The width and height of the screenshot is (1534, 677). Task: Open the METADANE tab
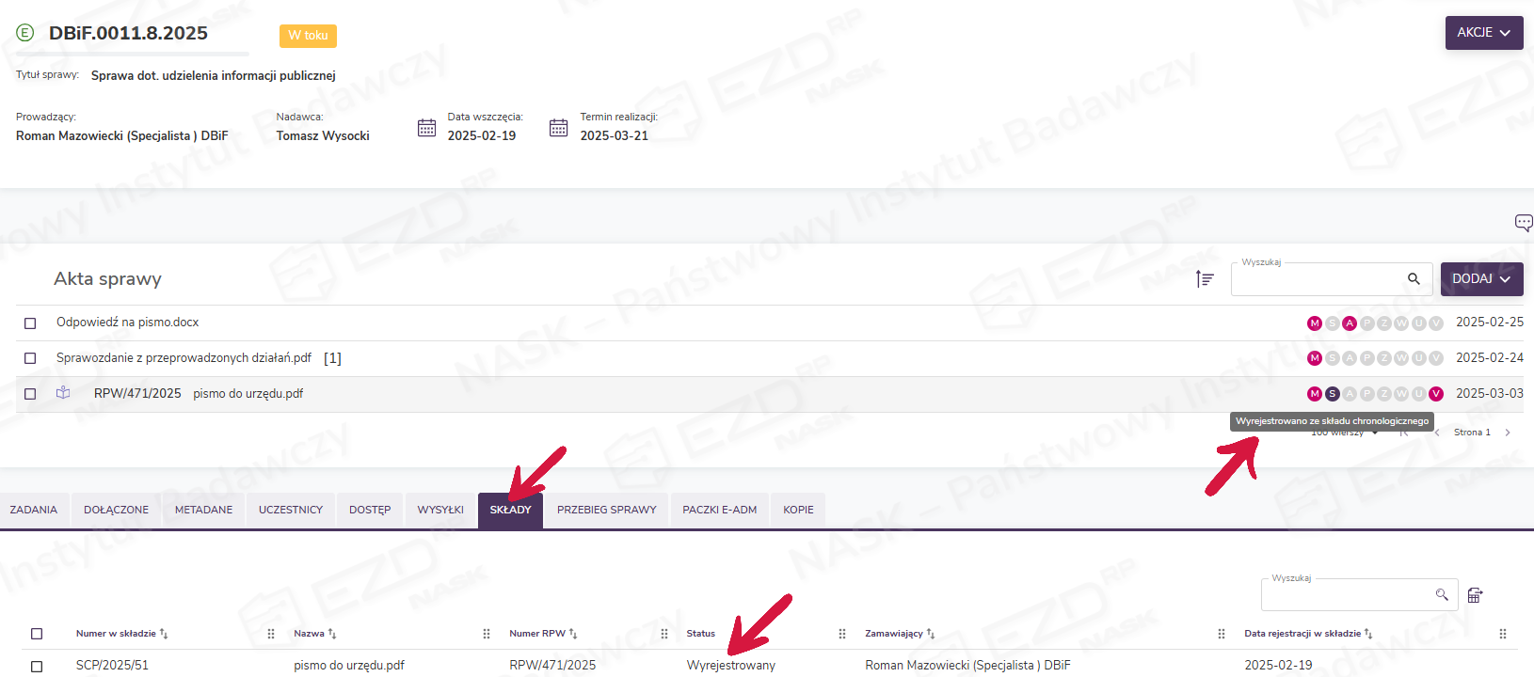pyautogui.click(x=203, y=510)
